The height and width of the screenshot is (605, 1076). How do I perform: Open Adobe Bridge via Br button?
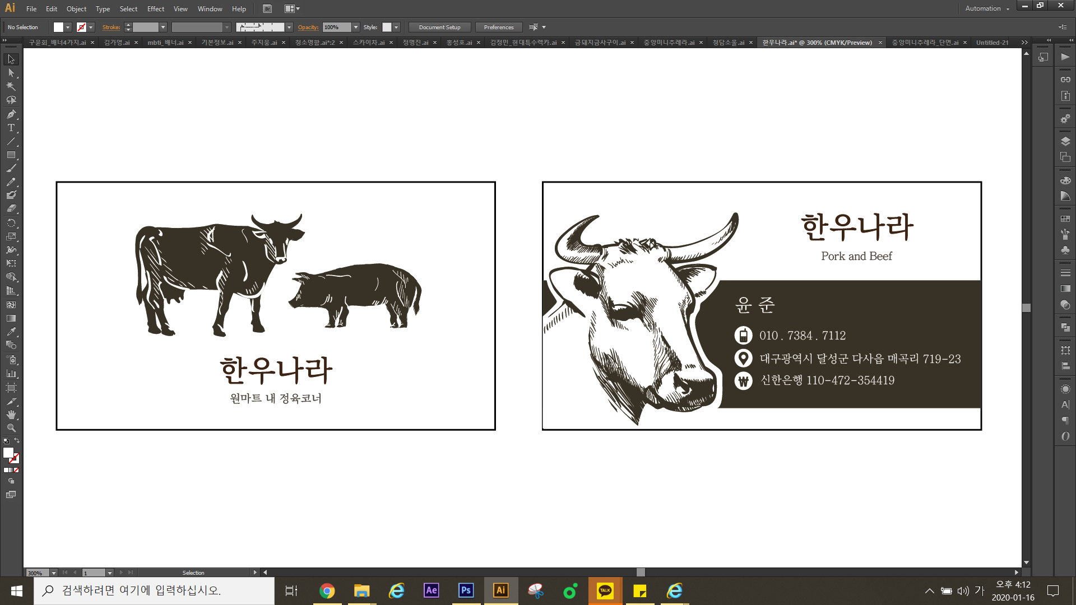click(267, 9)
